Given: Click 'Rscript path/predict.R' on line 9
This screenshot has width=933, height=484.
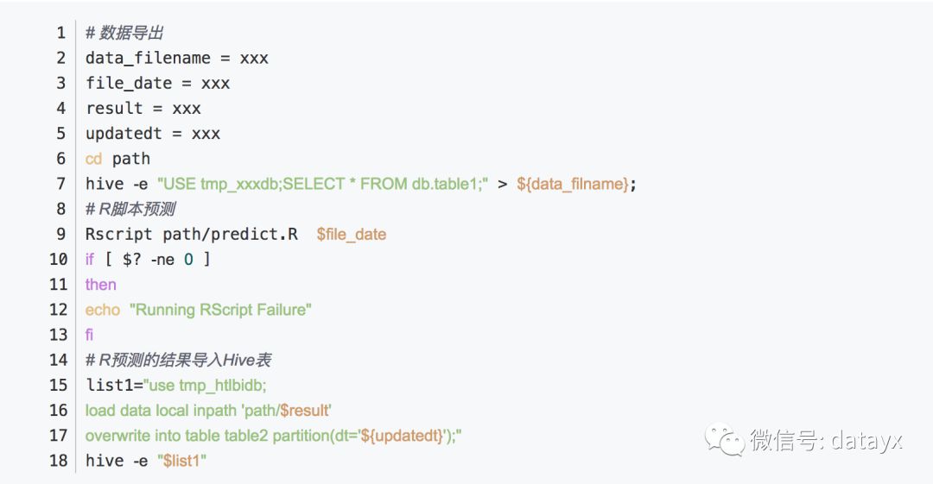Looking at the screenshot, I should pos(192,235).
